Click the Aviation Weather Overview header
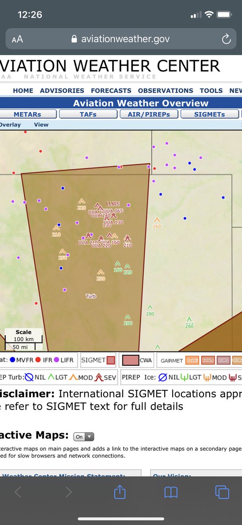 tap(141, 103)
